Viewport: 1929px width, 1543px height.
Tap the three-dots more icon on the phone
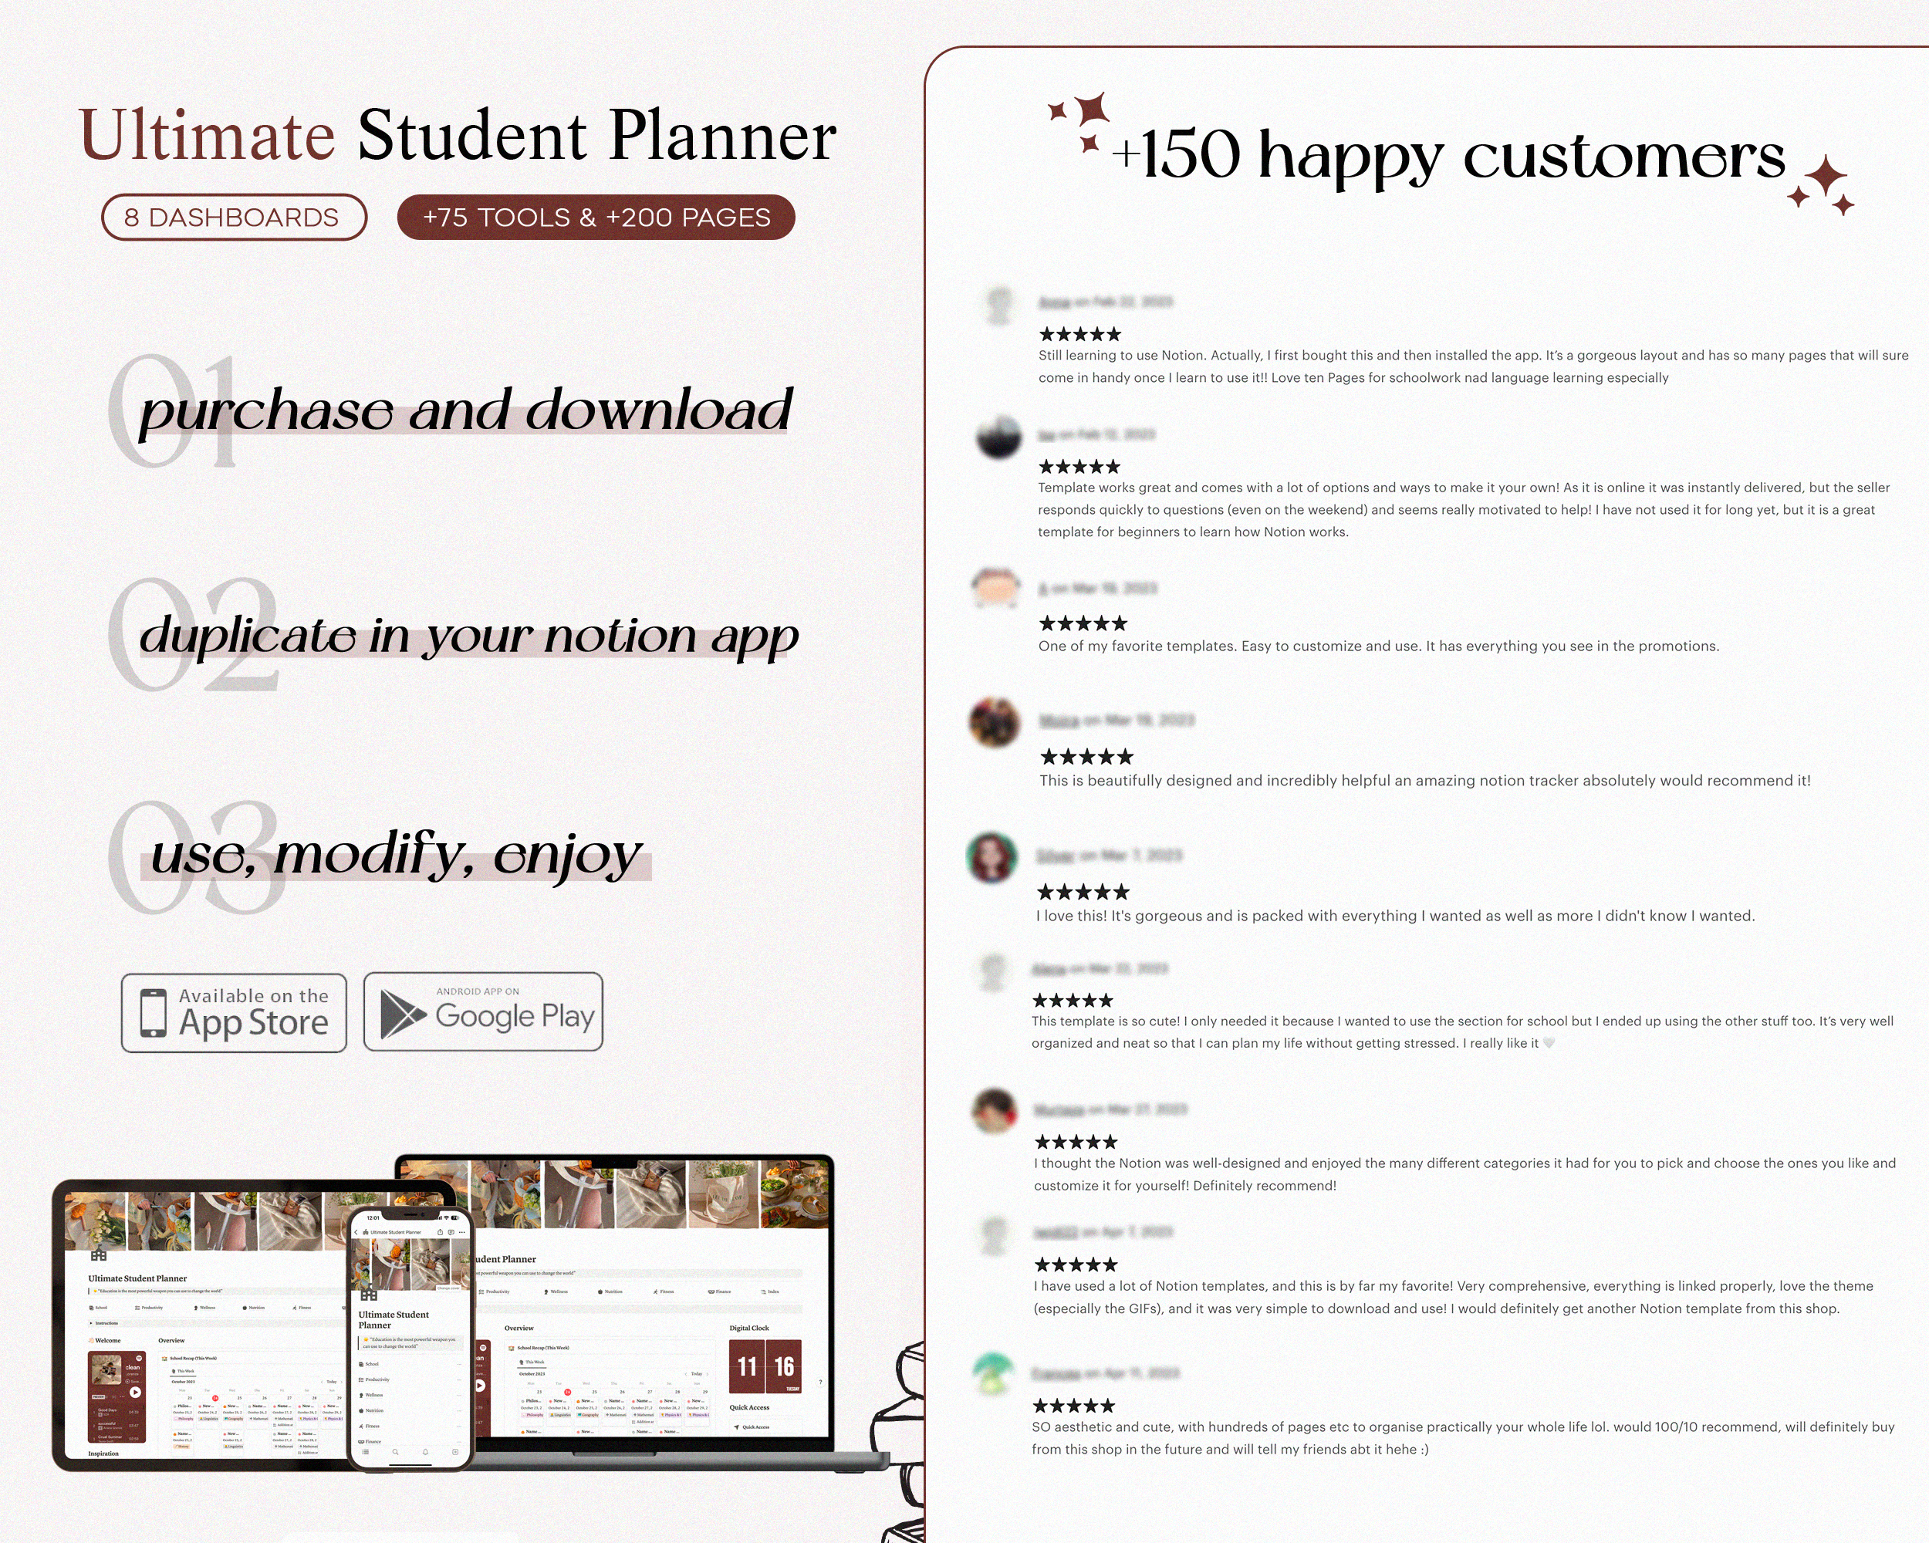(x=461, y=1233)
